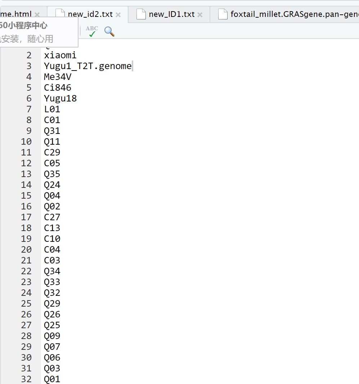Close the new_ID1.txt tab

200,15
